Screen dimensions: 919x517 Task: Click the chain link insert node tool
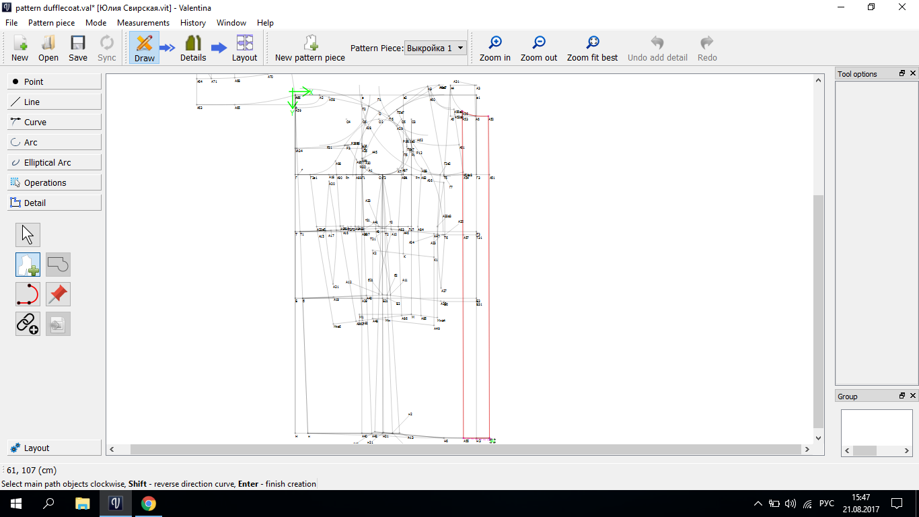pyautogui.click(x=28, y=324)
